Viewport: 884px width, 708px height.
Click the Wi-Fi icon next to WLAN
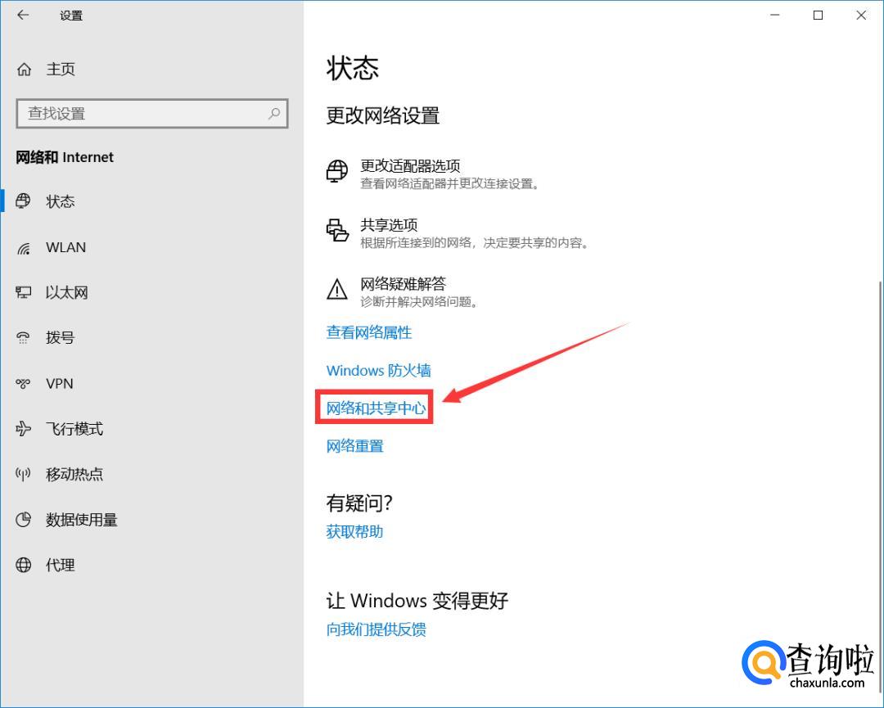point(23,248)
